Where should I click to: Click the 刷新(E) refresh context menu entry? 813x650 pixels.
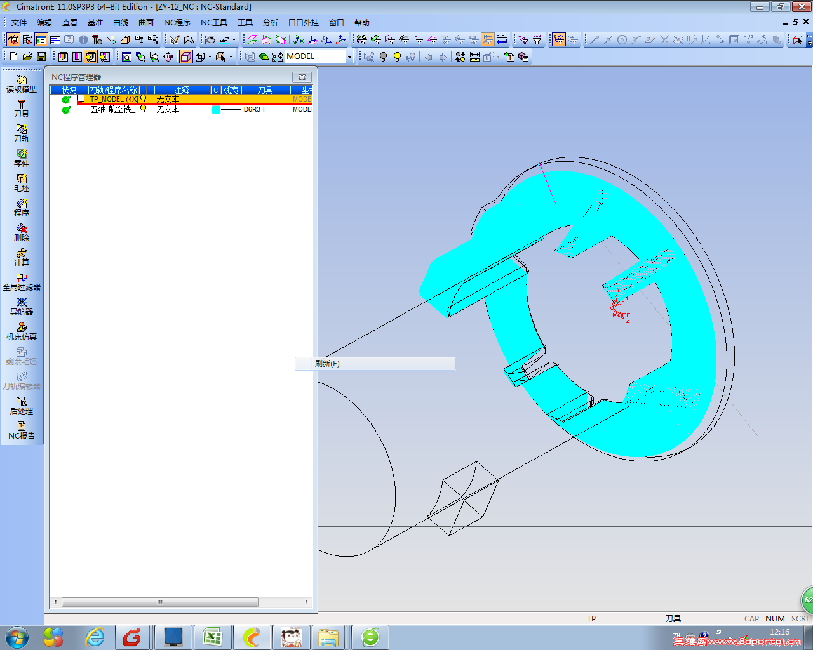pyautogui.click(x=375, y=364)
